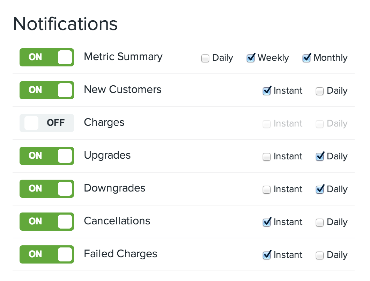Uncheck the Daily box for Upgrades
This screenshot has width=370, height=281.
point(320,157)
